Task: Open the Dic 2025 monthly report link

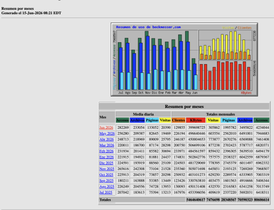Action: [106, 163]
